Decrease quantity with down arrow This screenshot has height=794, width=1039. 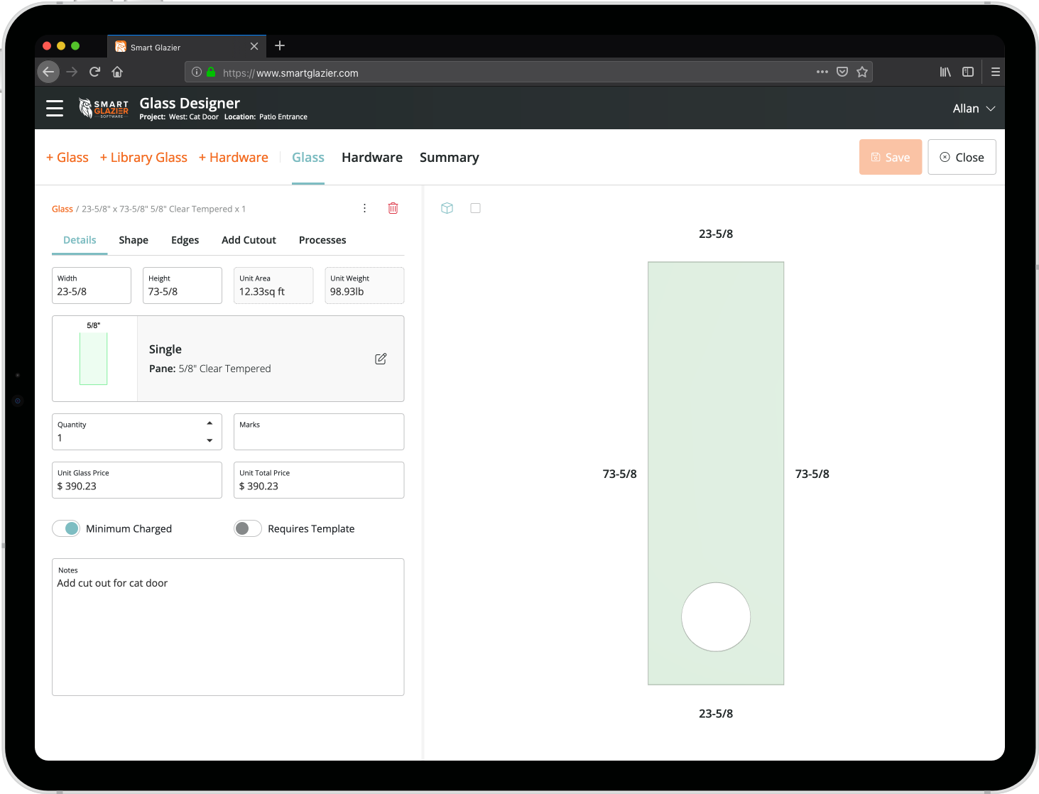click(210, 440)
